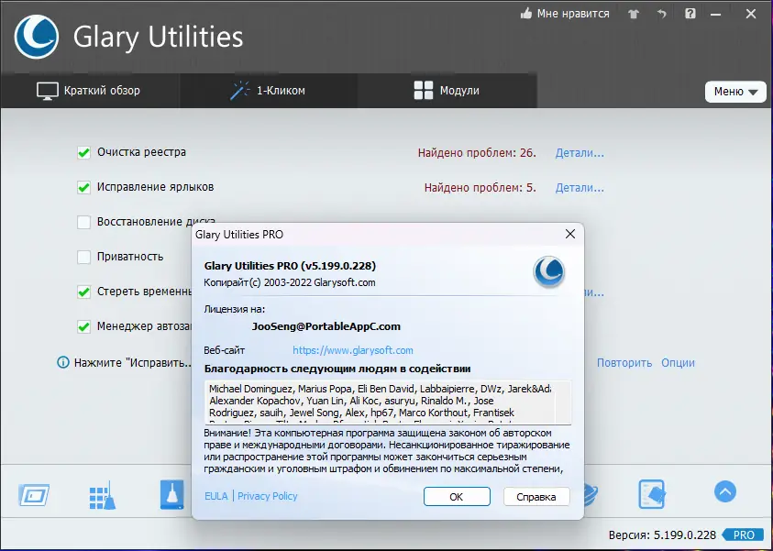
Task: Click the PRO badge near version number
Action: 744,534
